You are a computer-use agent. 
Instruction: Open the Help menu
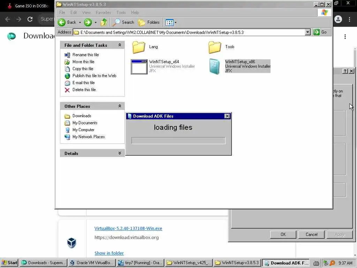pos(135,13)
